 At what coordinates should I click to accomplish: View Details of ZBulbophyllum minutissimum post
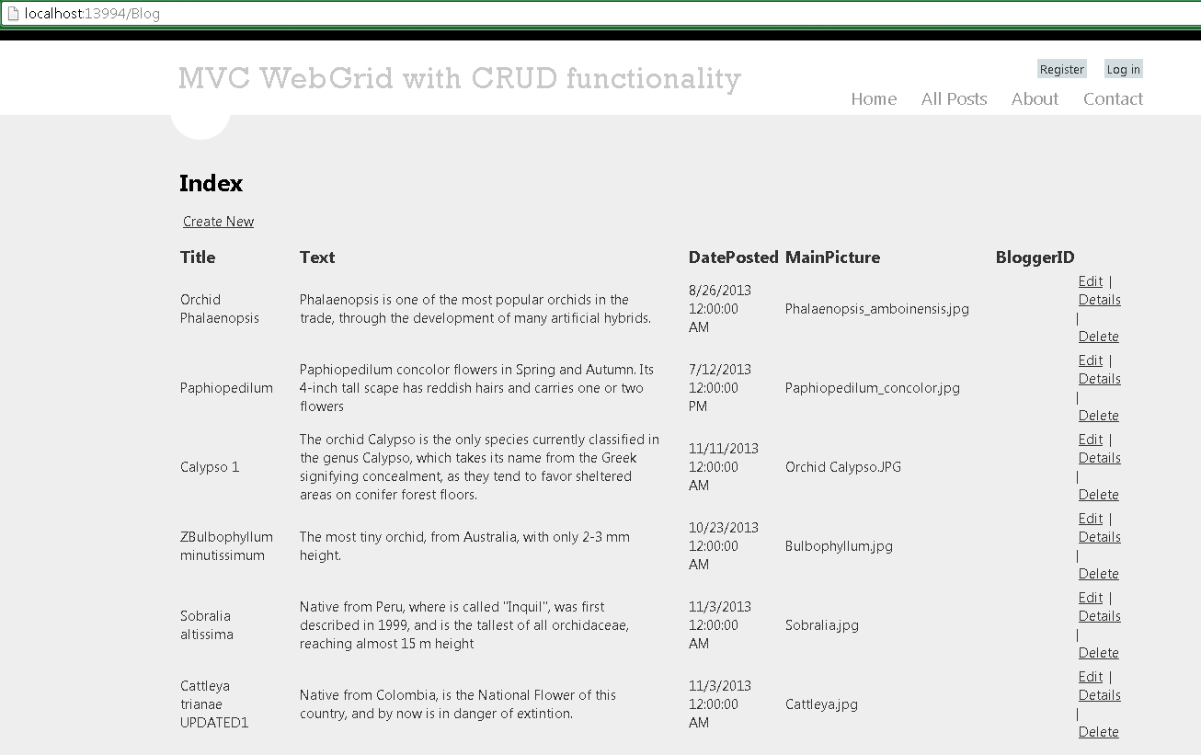coord(1100,537)
